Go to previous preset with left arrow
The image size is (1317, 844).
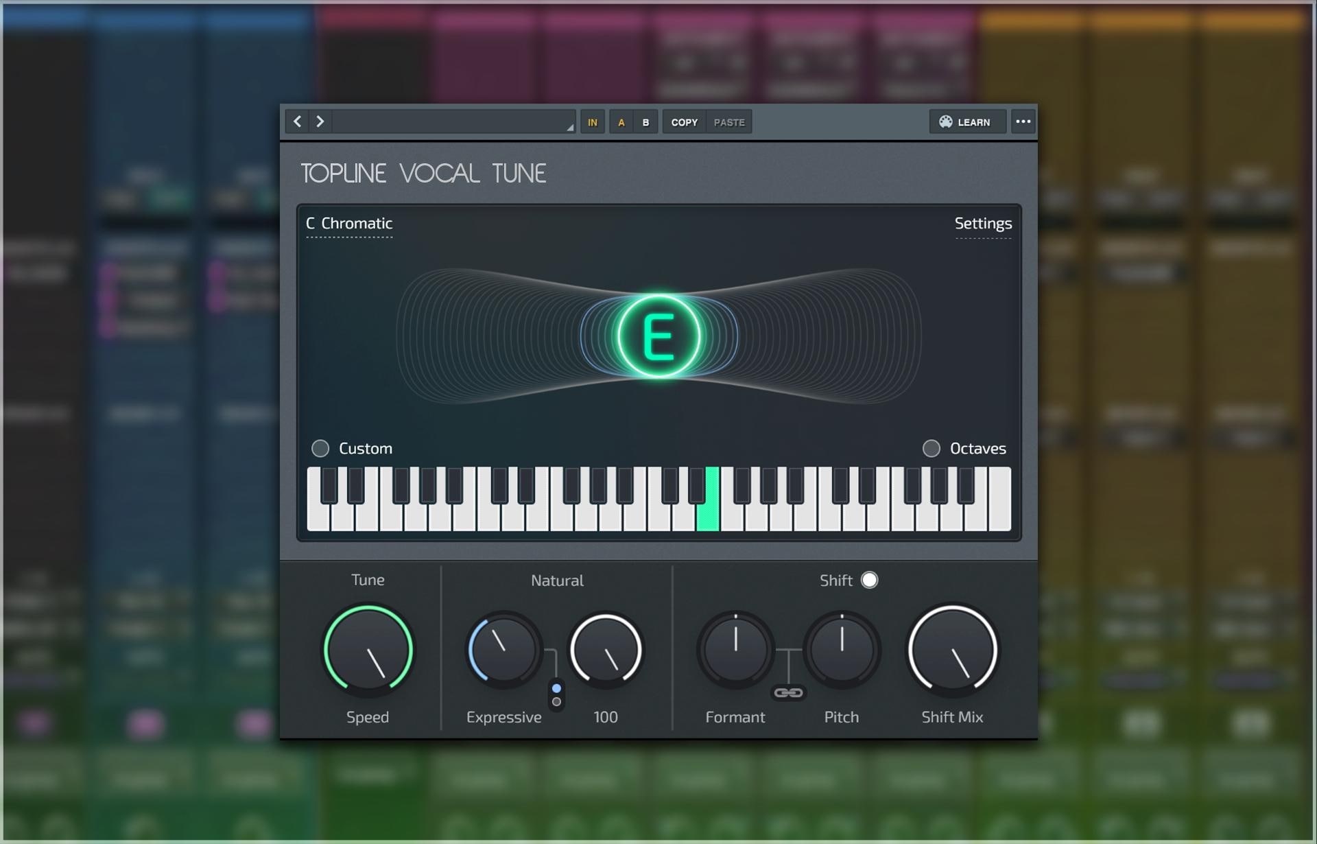pyautogui.click(x=298, y=122)
